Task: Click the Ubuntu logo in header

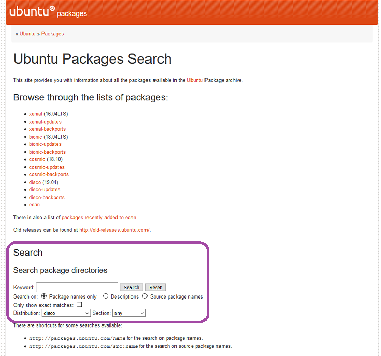Action: [33, 11]
